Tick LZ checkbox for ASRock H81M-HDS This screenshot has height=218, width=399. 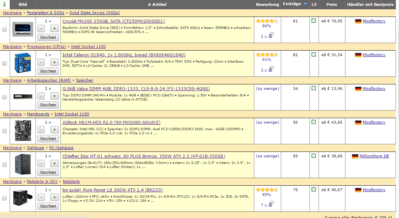[314, 122]
